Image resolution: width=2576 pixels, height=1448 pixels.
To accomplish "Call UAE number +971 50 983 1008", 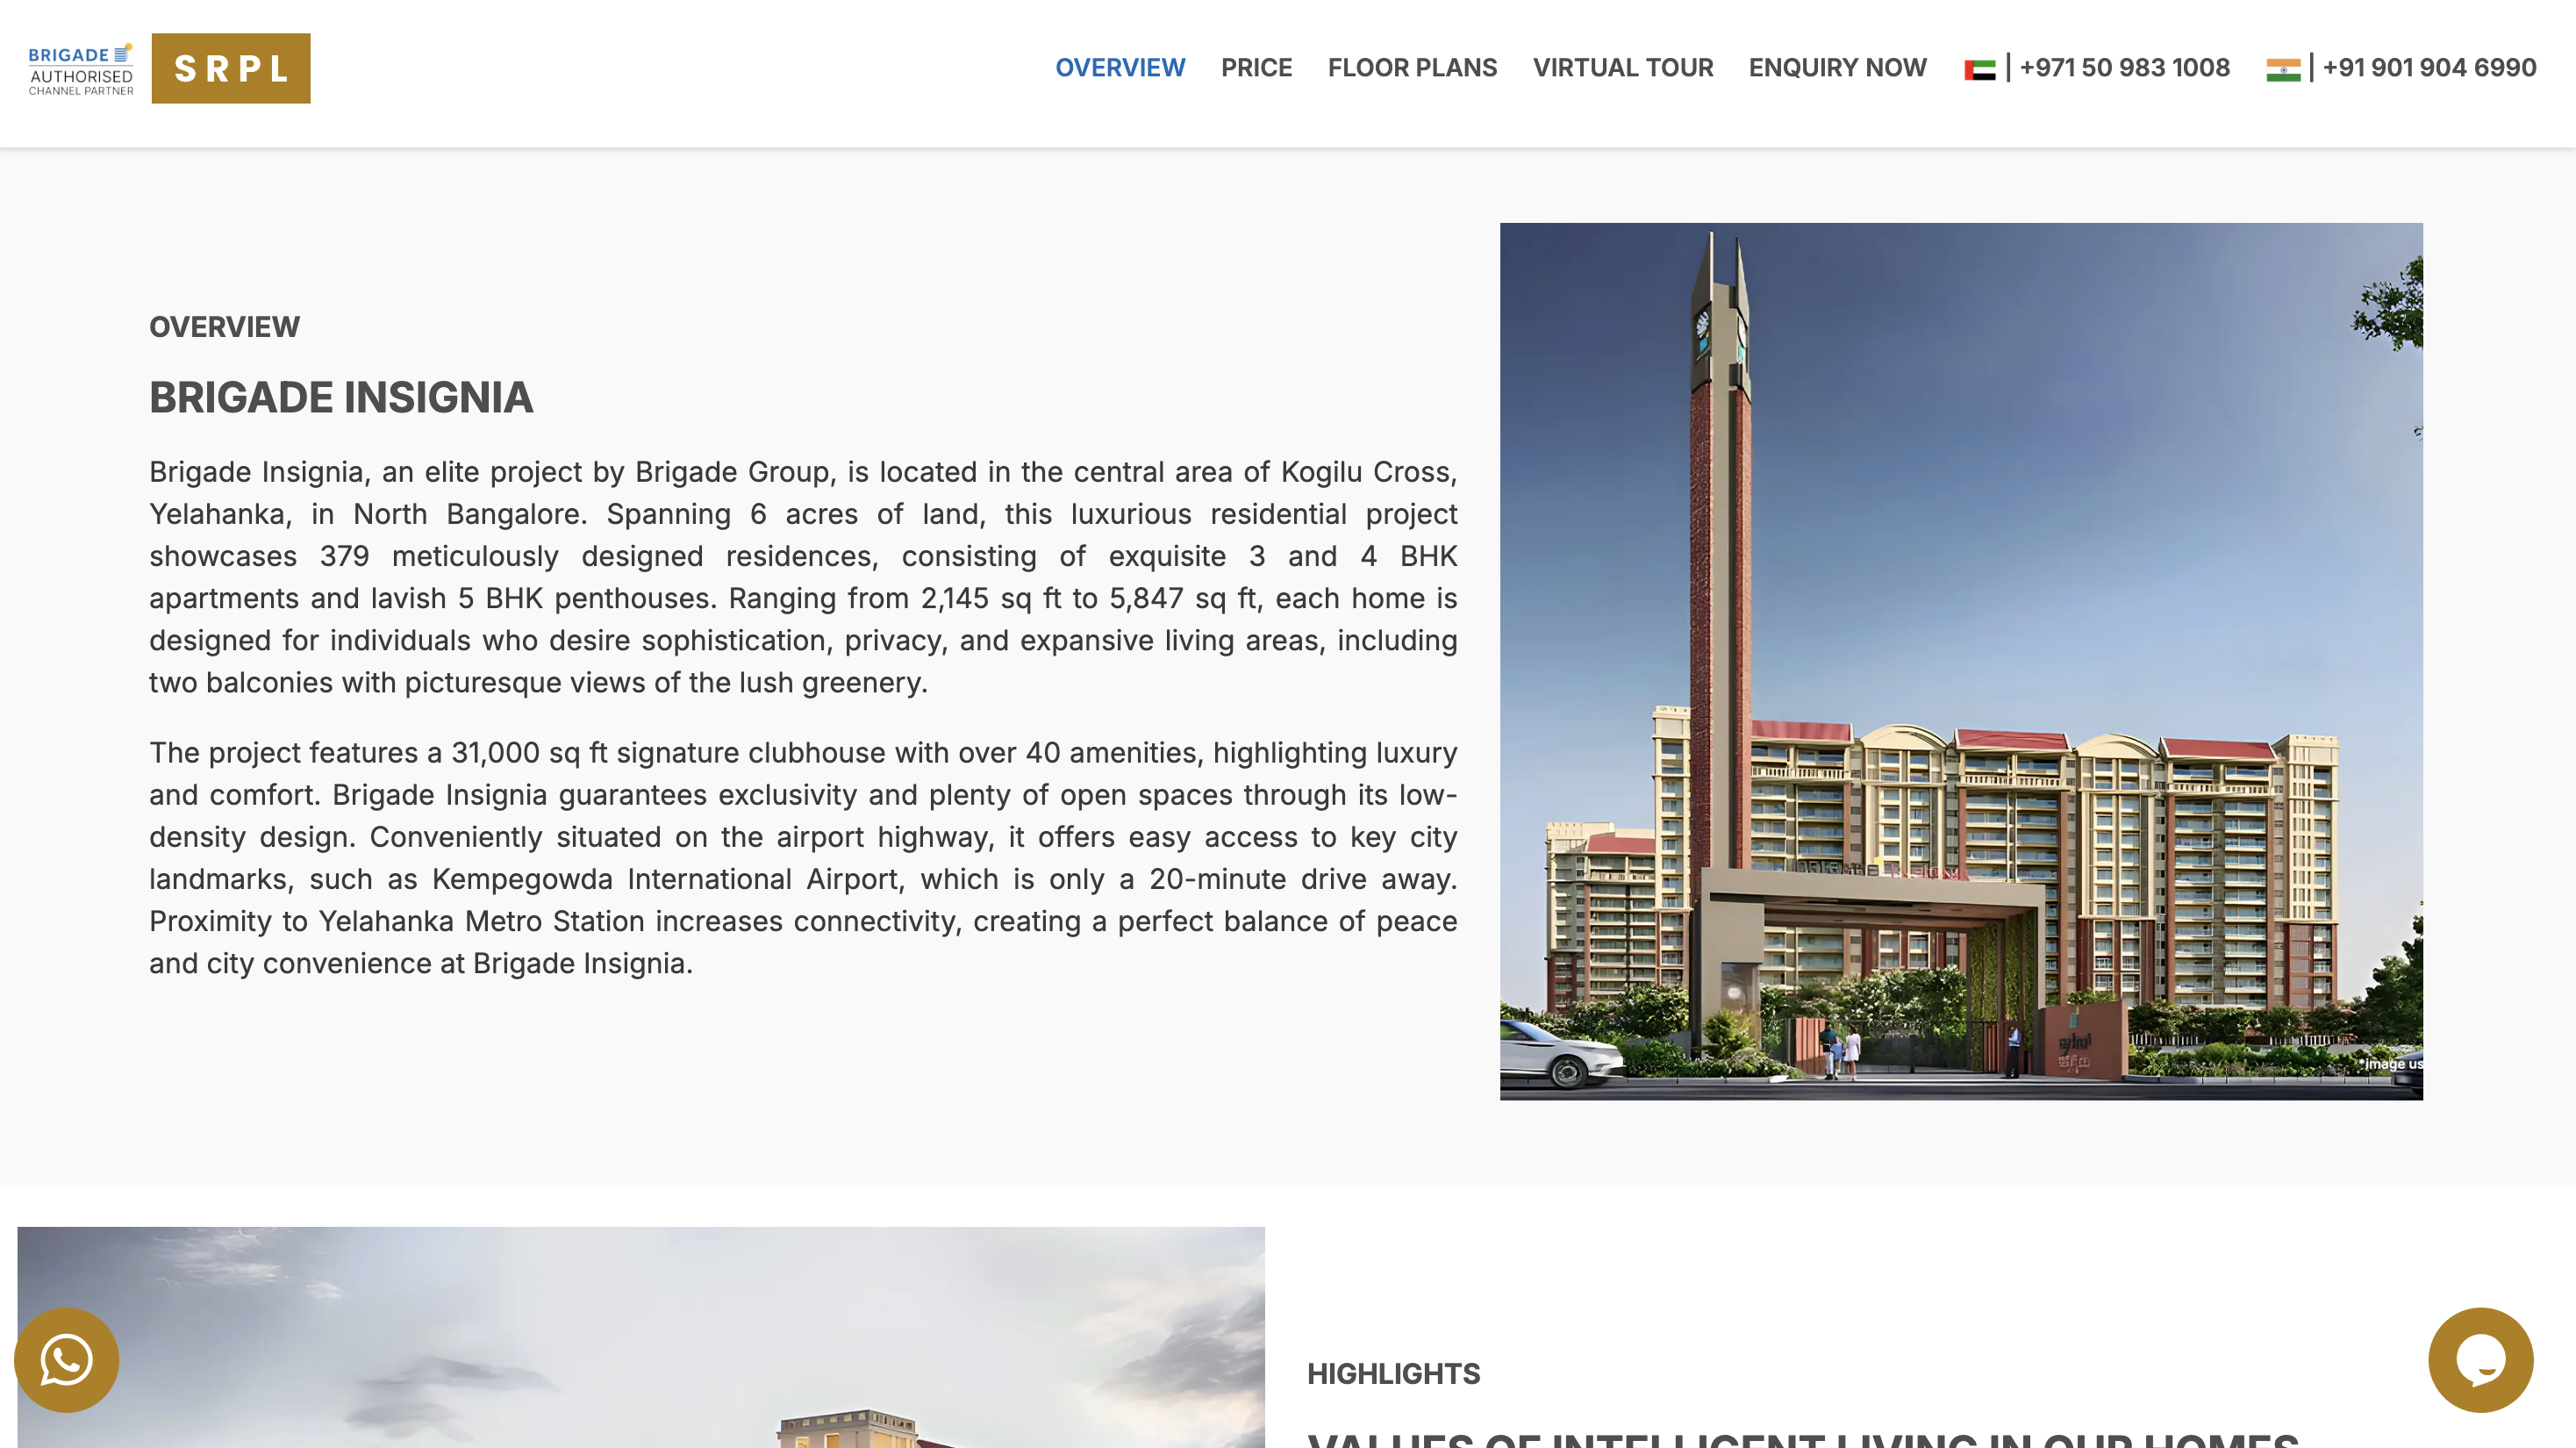I will 2124,68.
